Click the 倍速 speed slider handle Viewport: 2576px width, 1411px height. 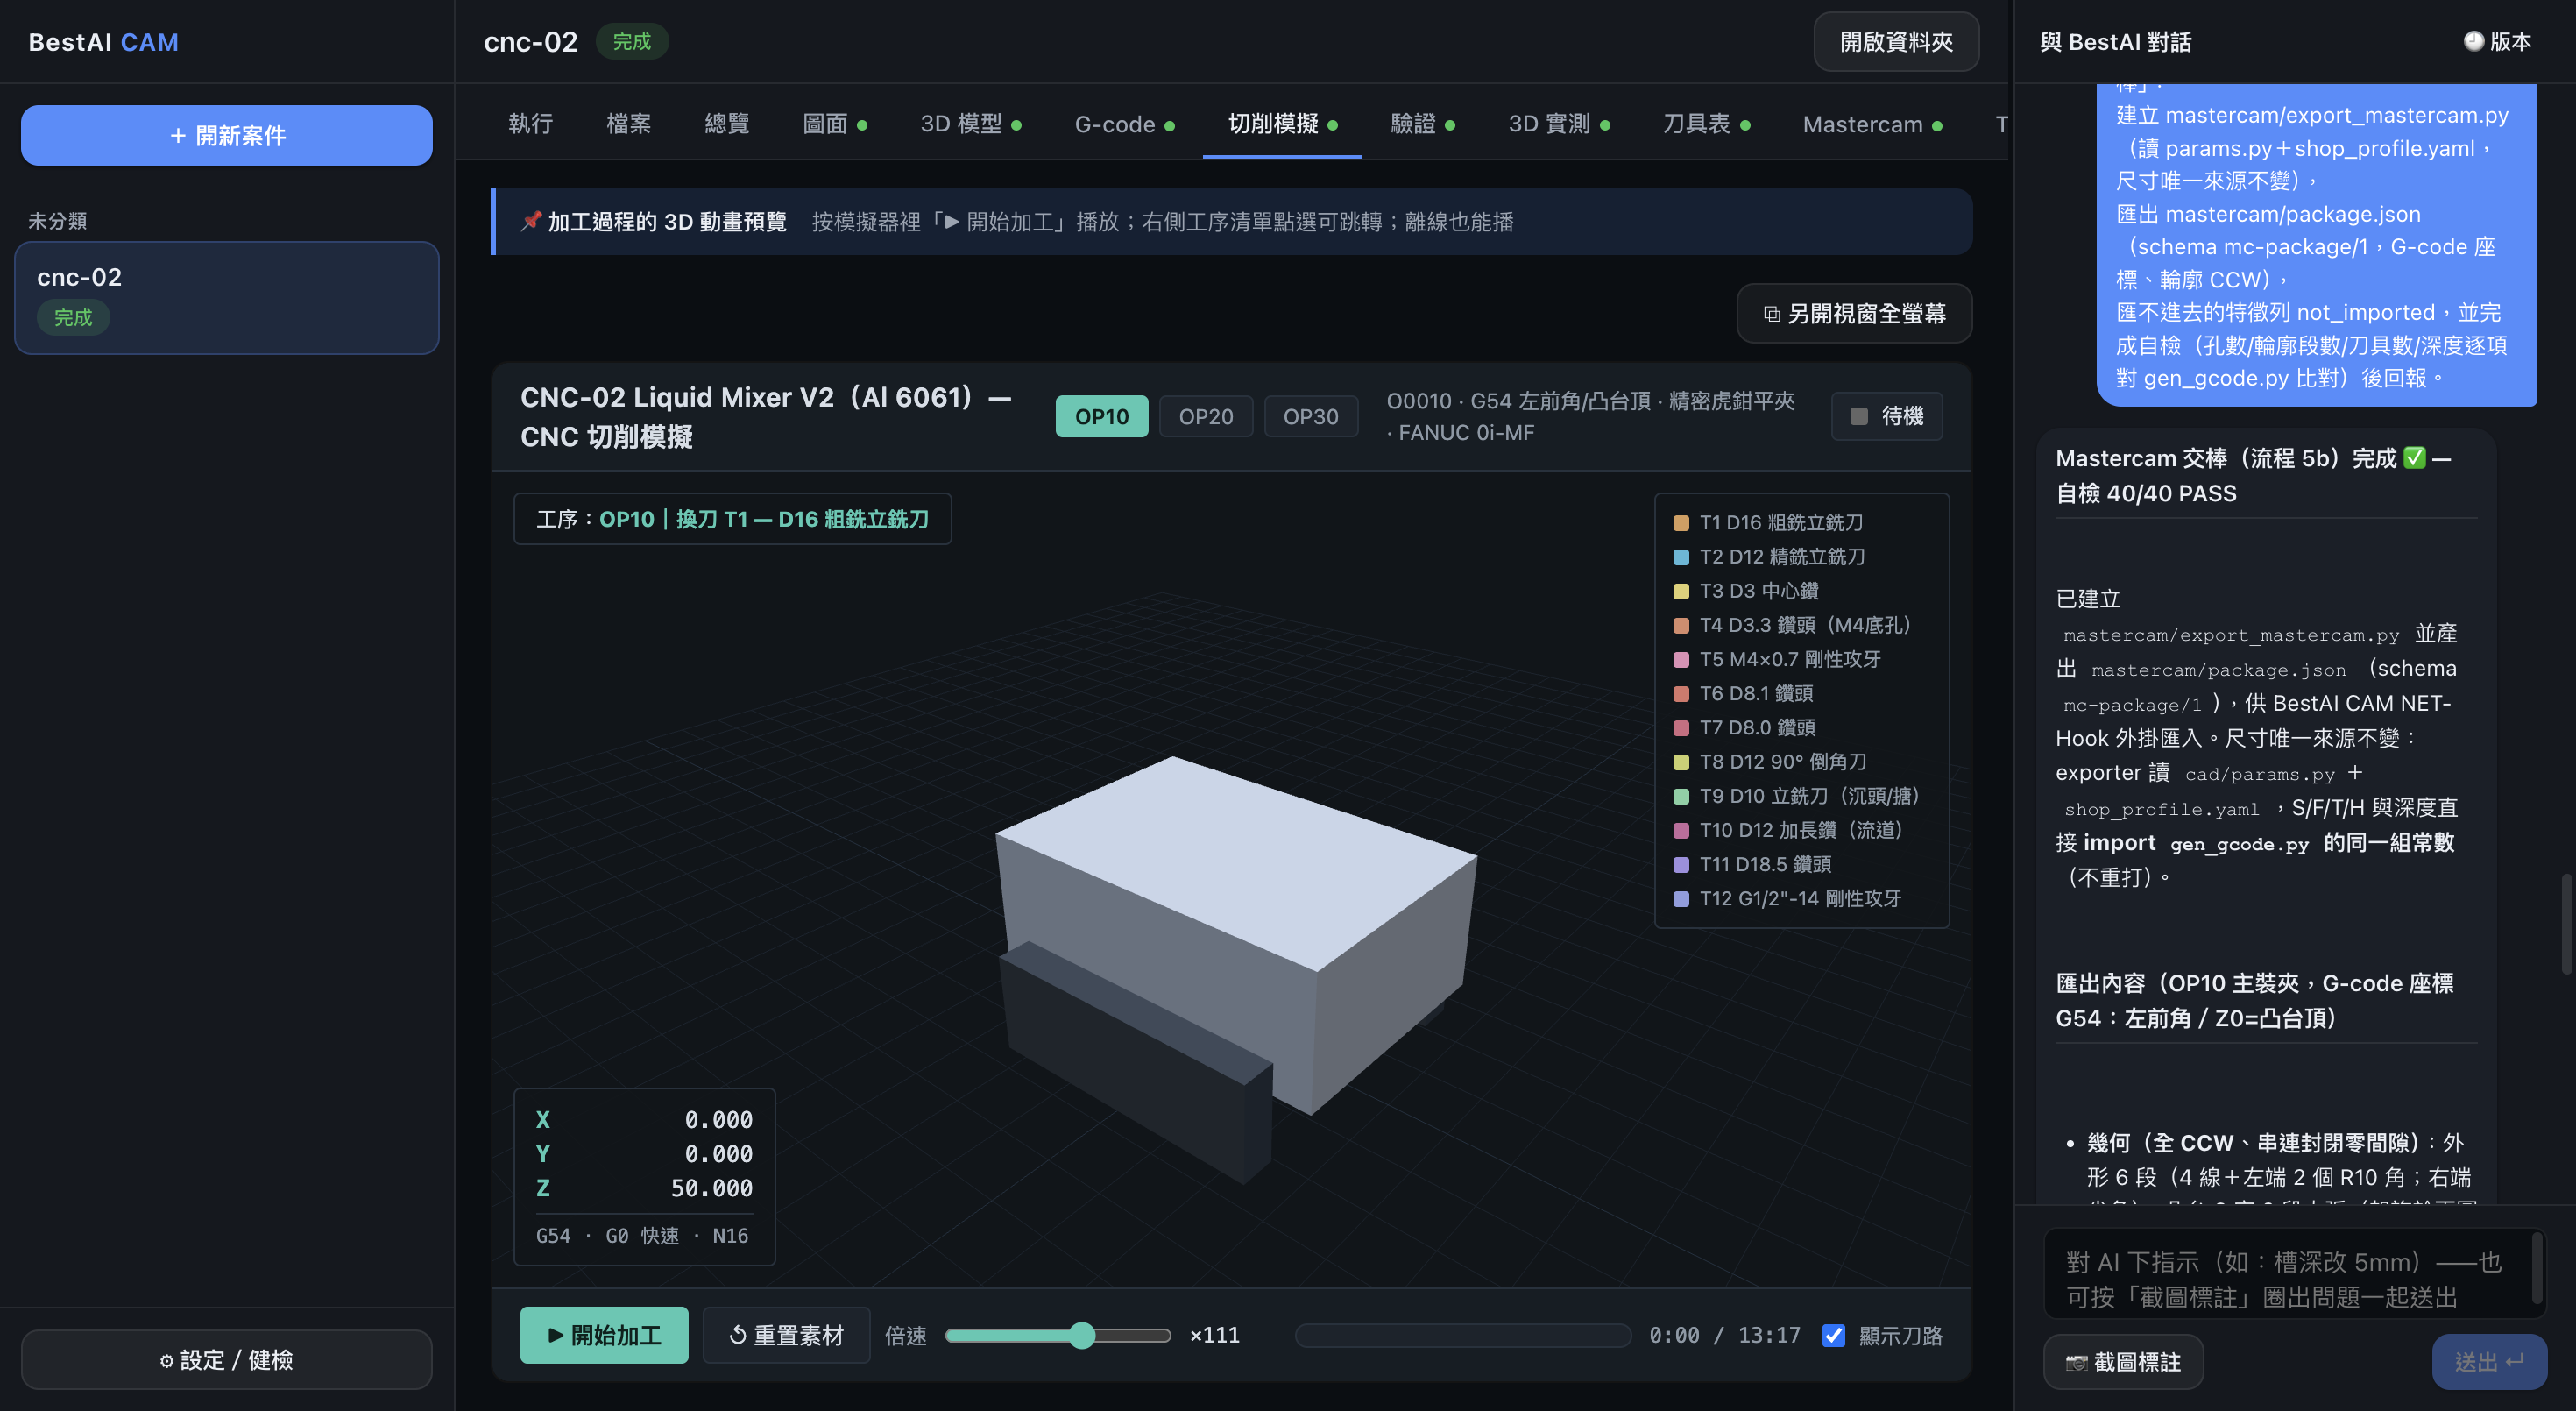[x=1082, y=1335]
